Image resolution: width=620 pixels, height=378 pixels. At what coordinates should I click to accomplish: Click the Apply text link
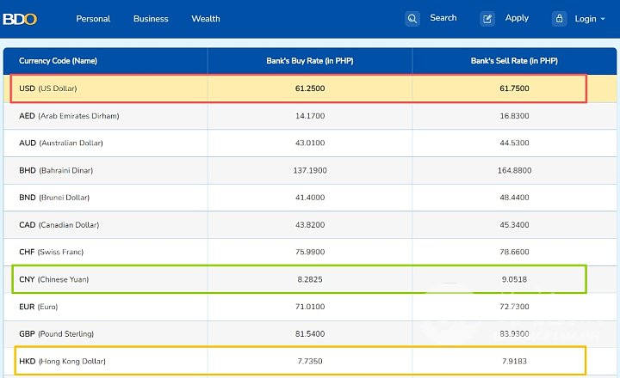[x=517, y=18]
